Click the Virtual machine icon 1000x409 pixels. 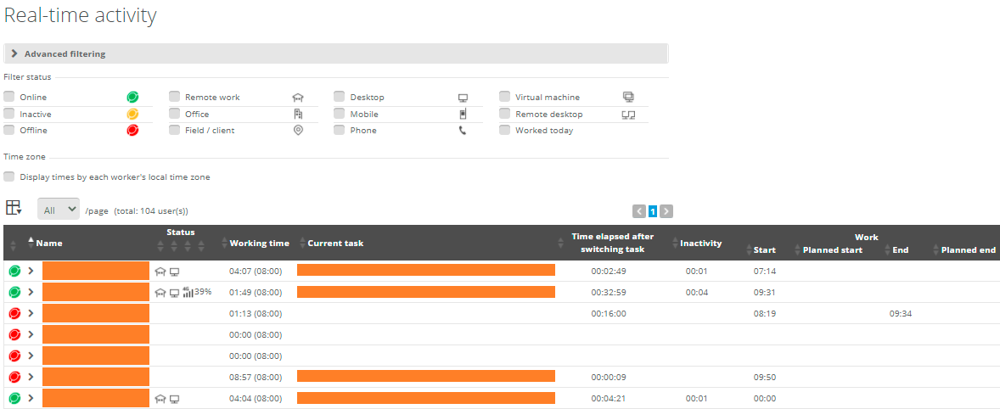click(x=628, y=97)
